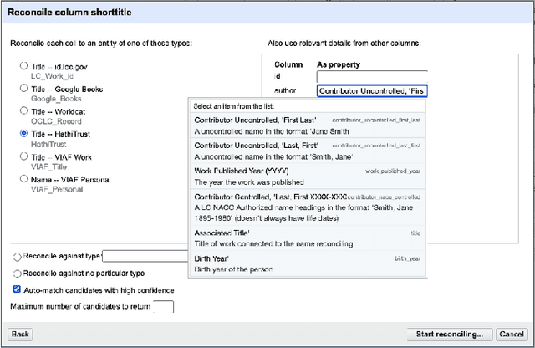Pick Contributor Uncontrolled, 'Last, First' from list
Screen dimensions: 535x348
tap(308, 151)
